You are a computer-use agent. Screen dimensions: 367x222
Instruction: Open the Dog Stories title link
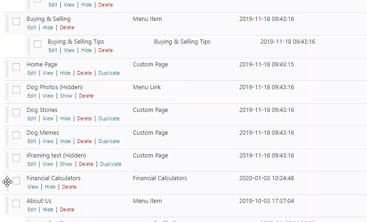click(x=42, y=110)
